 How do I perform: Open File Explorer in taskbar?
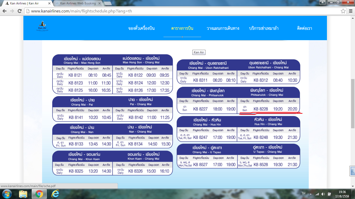[23, 194]
